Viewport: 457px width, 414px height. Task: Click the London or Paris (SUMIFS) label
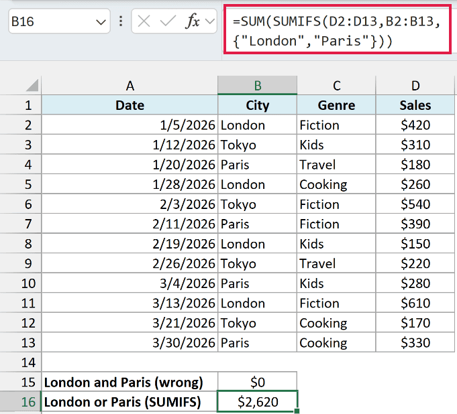pos(130,402)
